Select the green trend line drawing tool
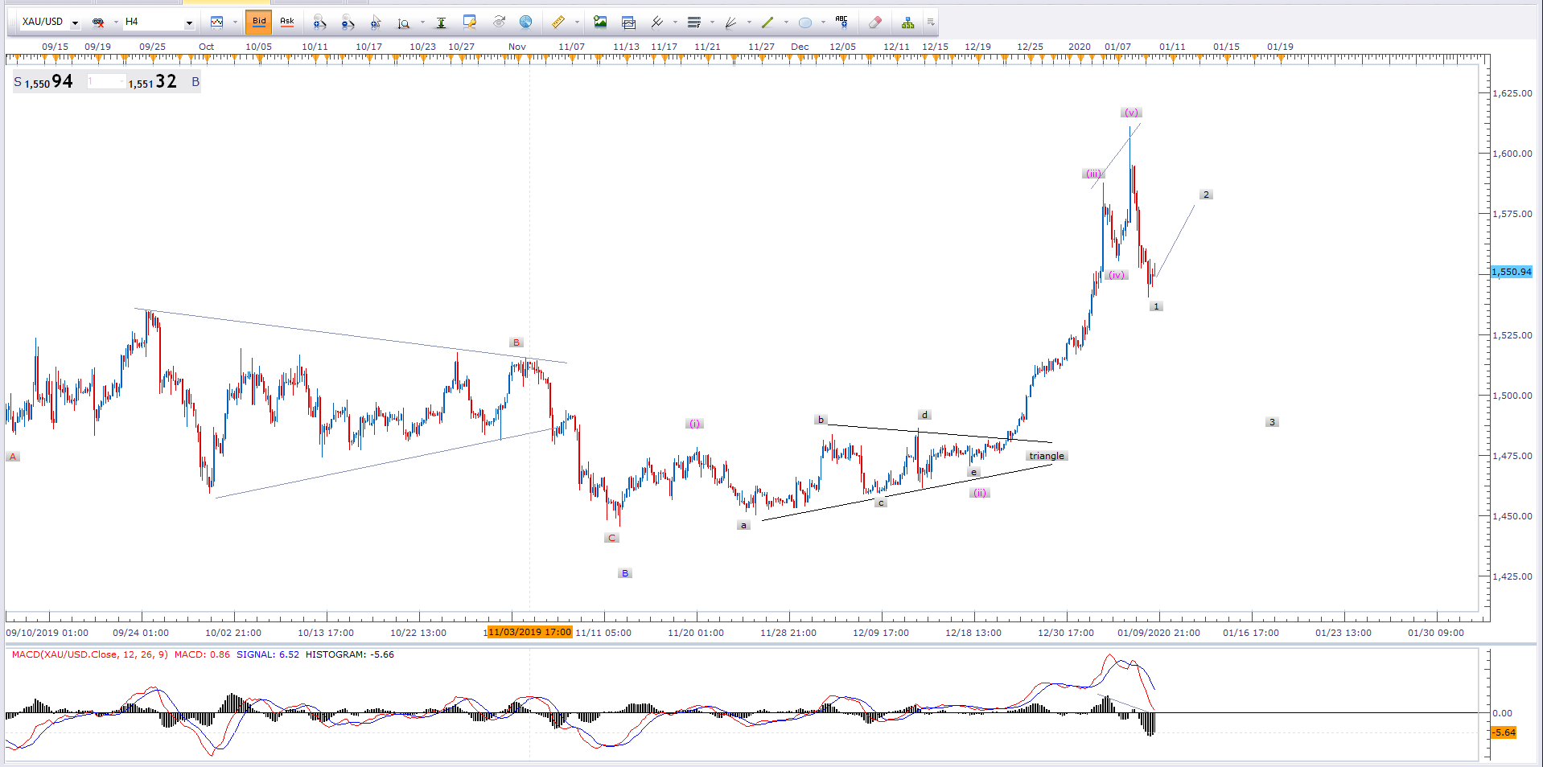This screenshot has height=767, width=1543. pyautogui.click(x=767, y=23)
